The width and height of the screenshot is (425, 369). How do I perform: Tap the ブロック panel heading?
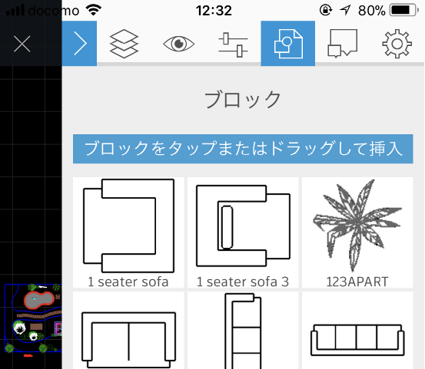243,100
